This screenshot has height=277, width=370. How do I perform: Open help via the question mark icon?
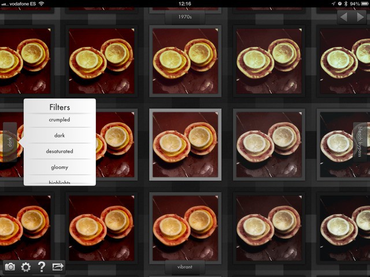click(x=42, y=267)
